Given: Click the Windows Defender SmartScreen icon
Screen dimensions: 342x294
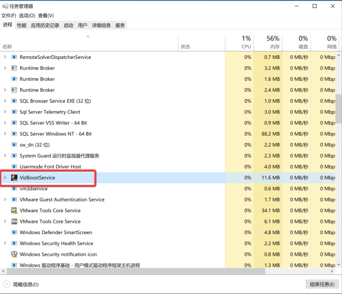Looking at the screenshot, I should tap(14, 232).
